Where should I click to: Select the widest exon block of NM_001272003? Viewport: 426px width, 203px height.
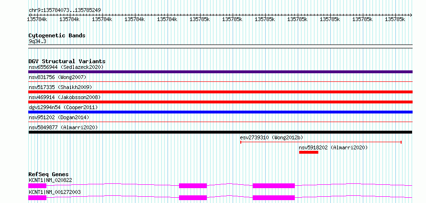pyautogui.click(x=274, y=198)
